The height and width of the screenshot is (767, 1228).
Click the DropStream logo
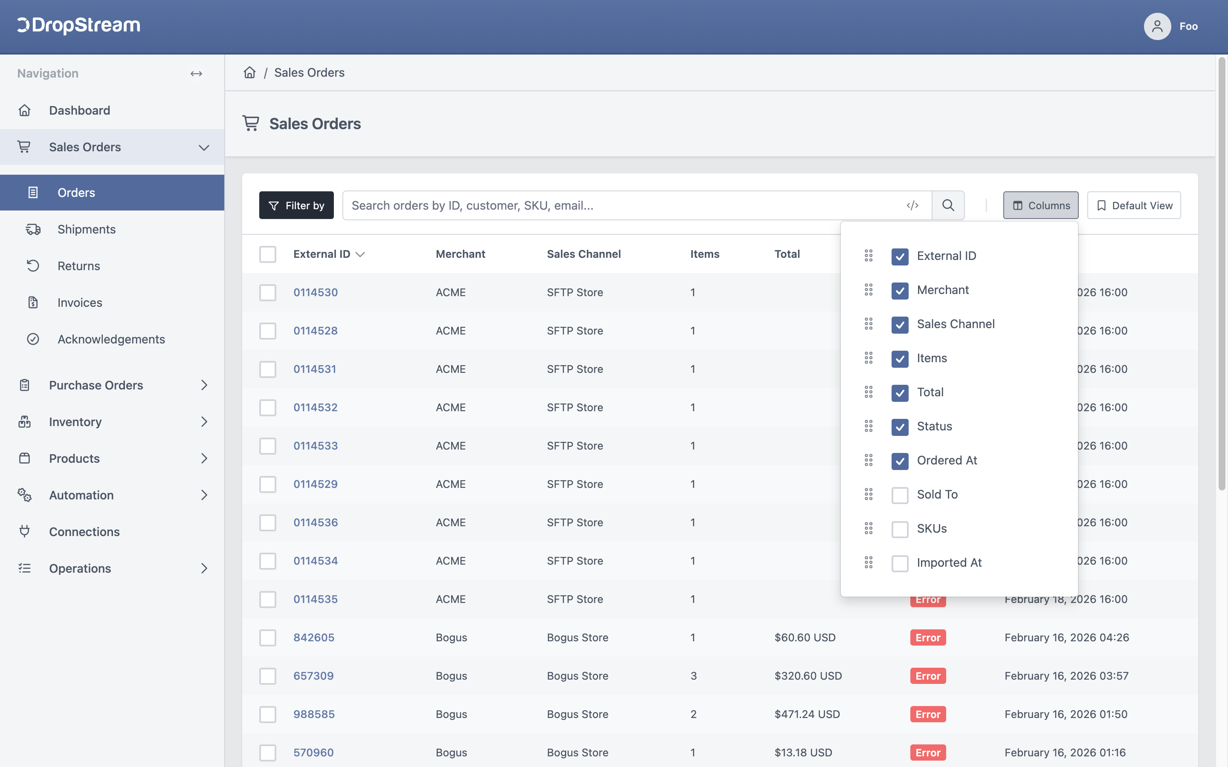[x=78, y=26]
